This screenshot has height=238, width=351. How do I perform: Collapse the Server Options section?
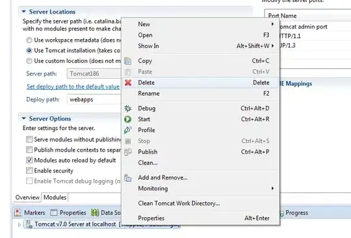24,118
